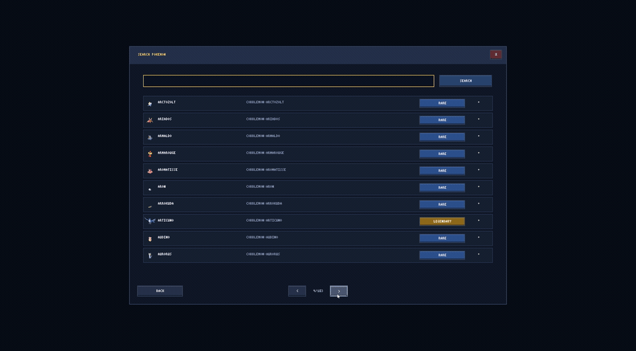
Task: Click the dot marker in Arctozolt row
Action: coord(478,102)
